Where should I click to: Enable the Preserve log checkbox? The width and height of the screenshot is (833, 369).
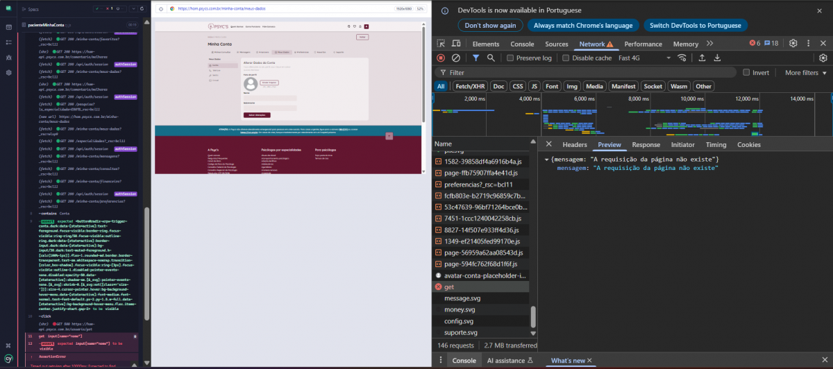click(x=510, y=58)
